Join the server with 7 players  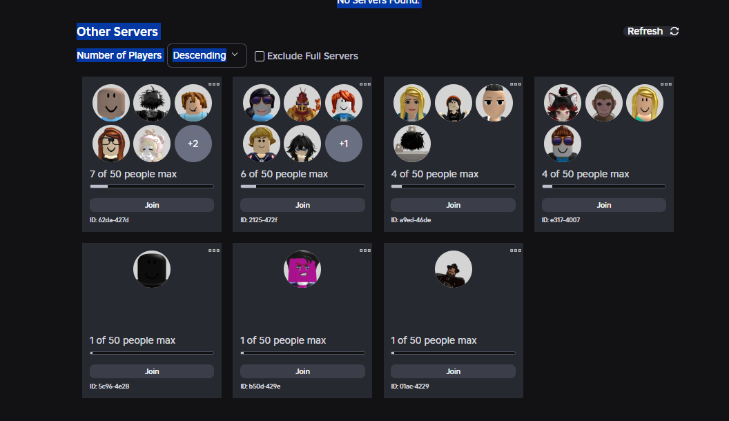(x=151, y=204)
